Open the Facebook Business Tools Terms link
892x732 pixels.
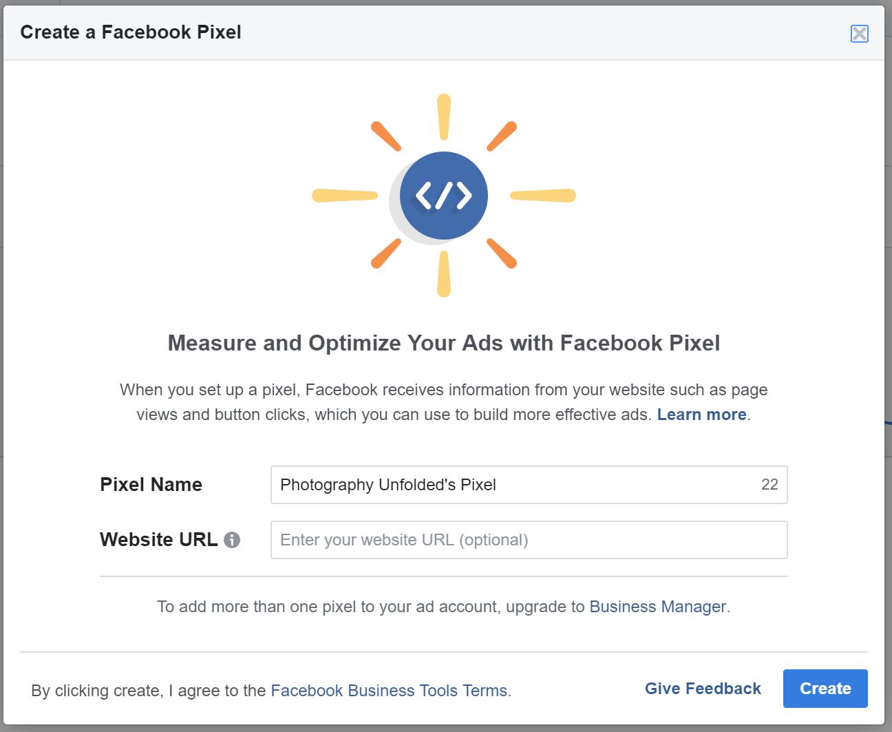tap(389, 691)
